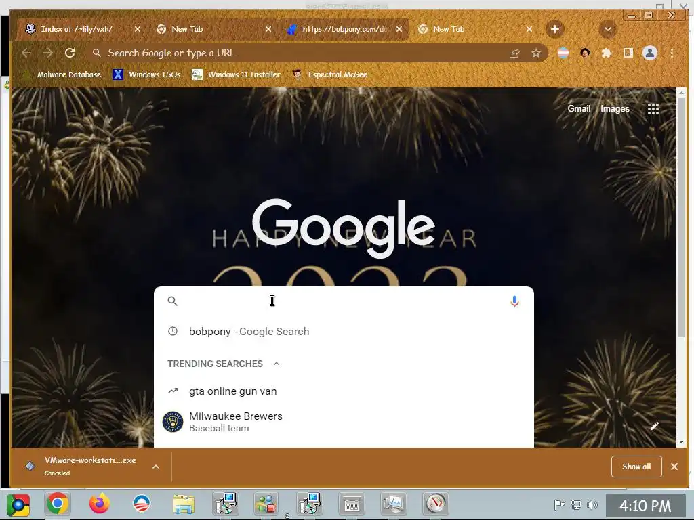The width and height of the screenshot is (694, 520).
Task: Collapse the Trending Searches section
Action: (x=277, y=364)
